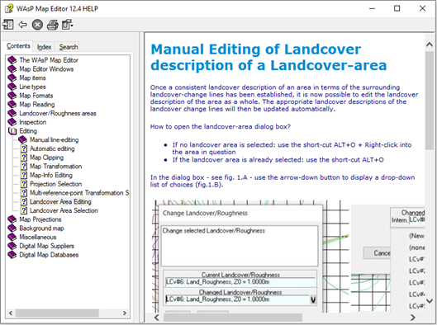The image size is (437, 325).
Task: Click the topic icon beside Map Clipping
Action: (24, 158)
